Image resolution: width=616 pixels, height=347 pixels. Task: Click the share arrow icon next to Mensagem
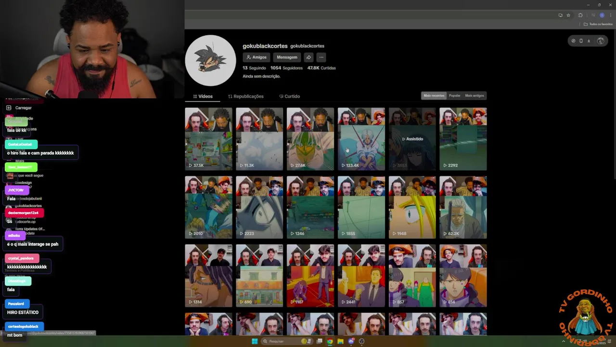(x=308, y=57)
